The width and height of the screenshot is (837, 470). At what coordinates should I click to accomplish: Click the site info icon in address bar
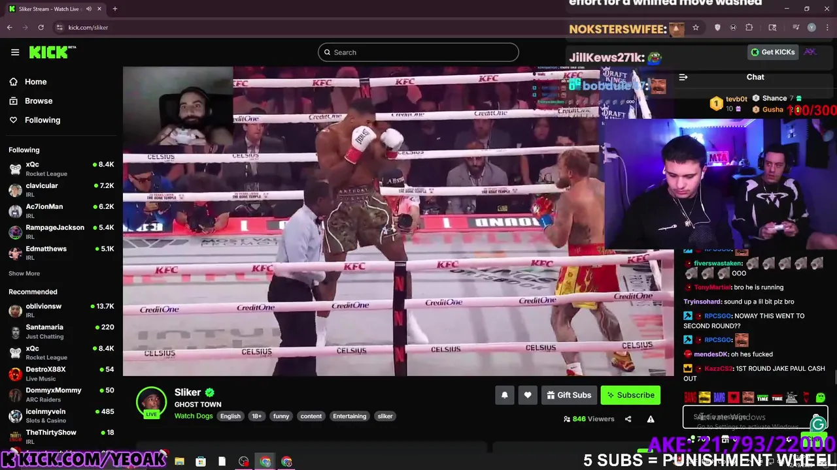60,27
